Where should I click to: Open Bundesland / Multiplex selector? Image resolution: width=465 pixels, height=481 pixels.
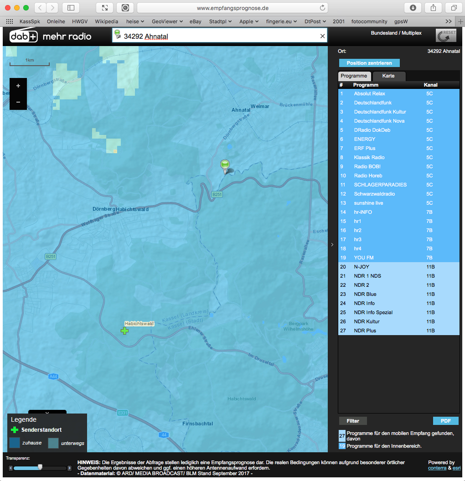pyautogui.click(x=396, y=33)
